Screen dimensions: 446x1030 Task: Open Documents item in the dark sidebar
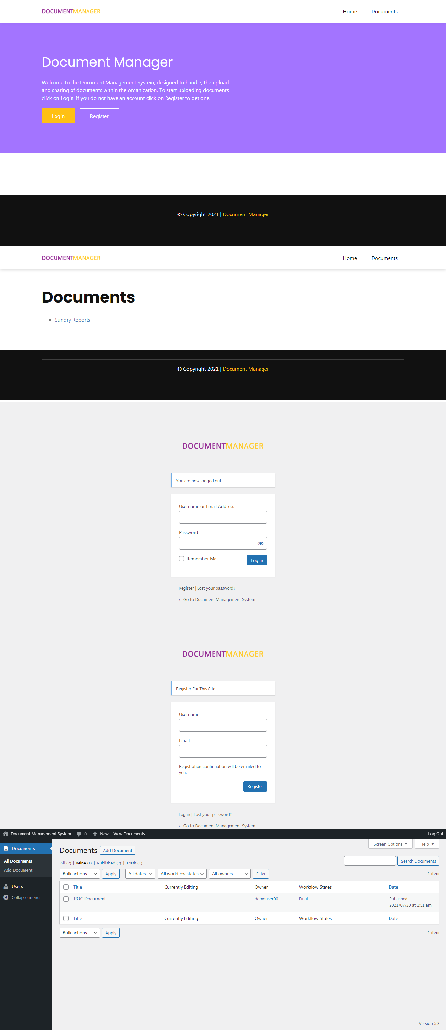click(x=26, y=848)
